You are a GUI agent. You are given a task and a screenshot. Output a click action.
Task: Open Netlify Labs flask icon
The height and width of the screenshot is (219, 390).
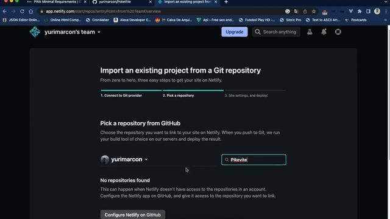pyautogui.click(x=310, y=32)
